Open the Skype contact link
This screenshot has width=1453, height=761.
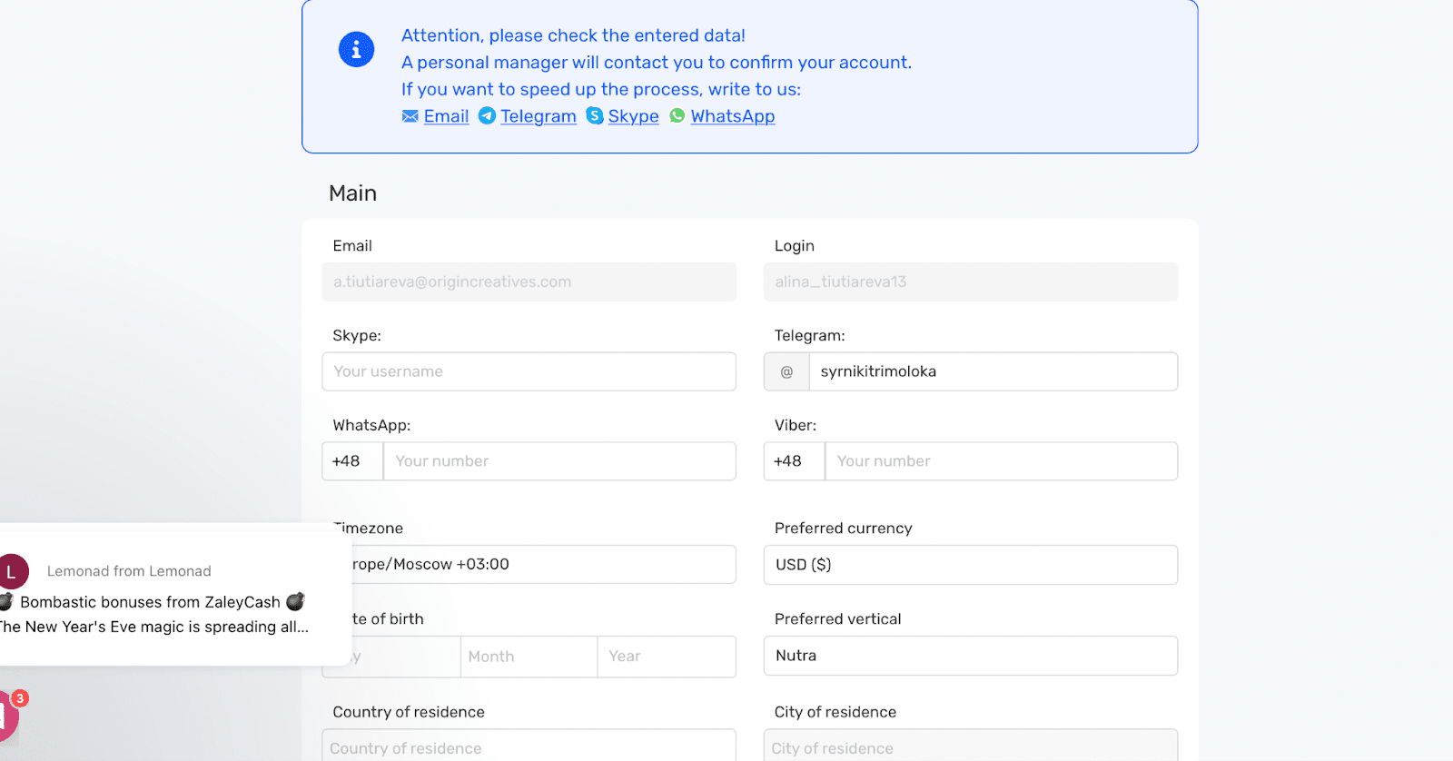coord(633,116)
